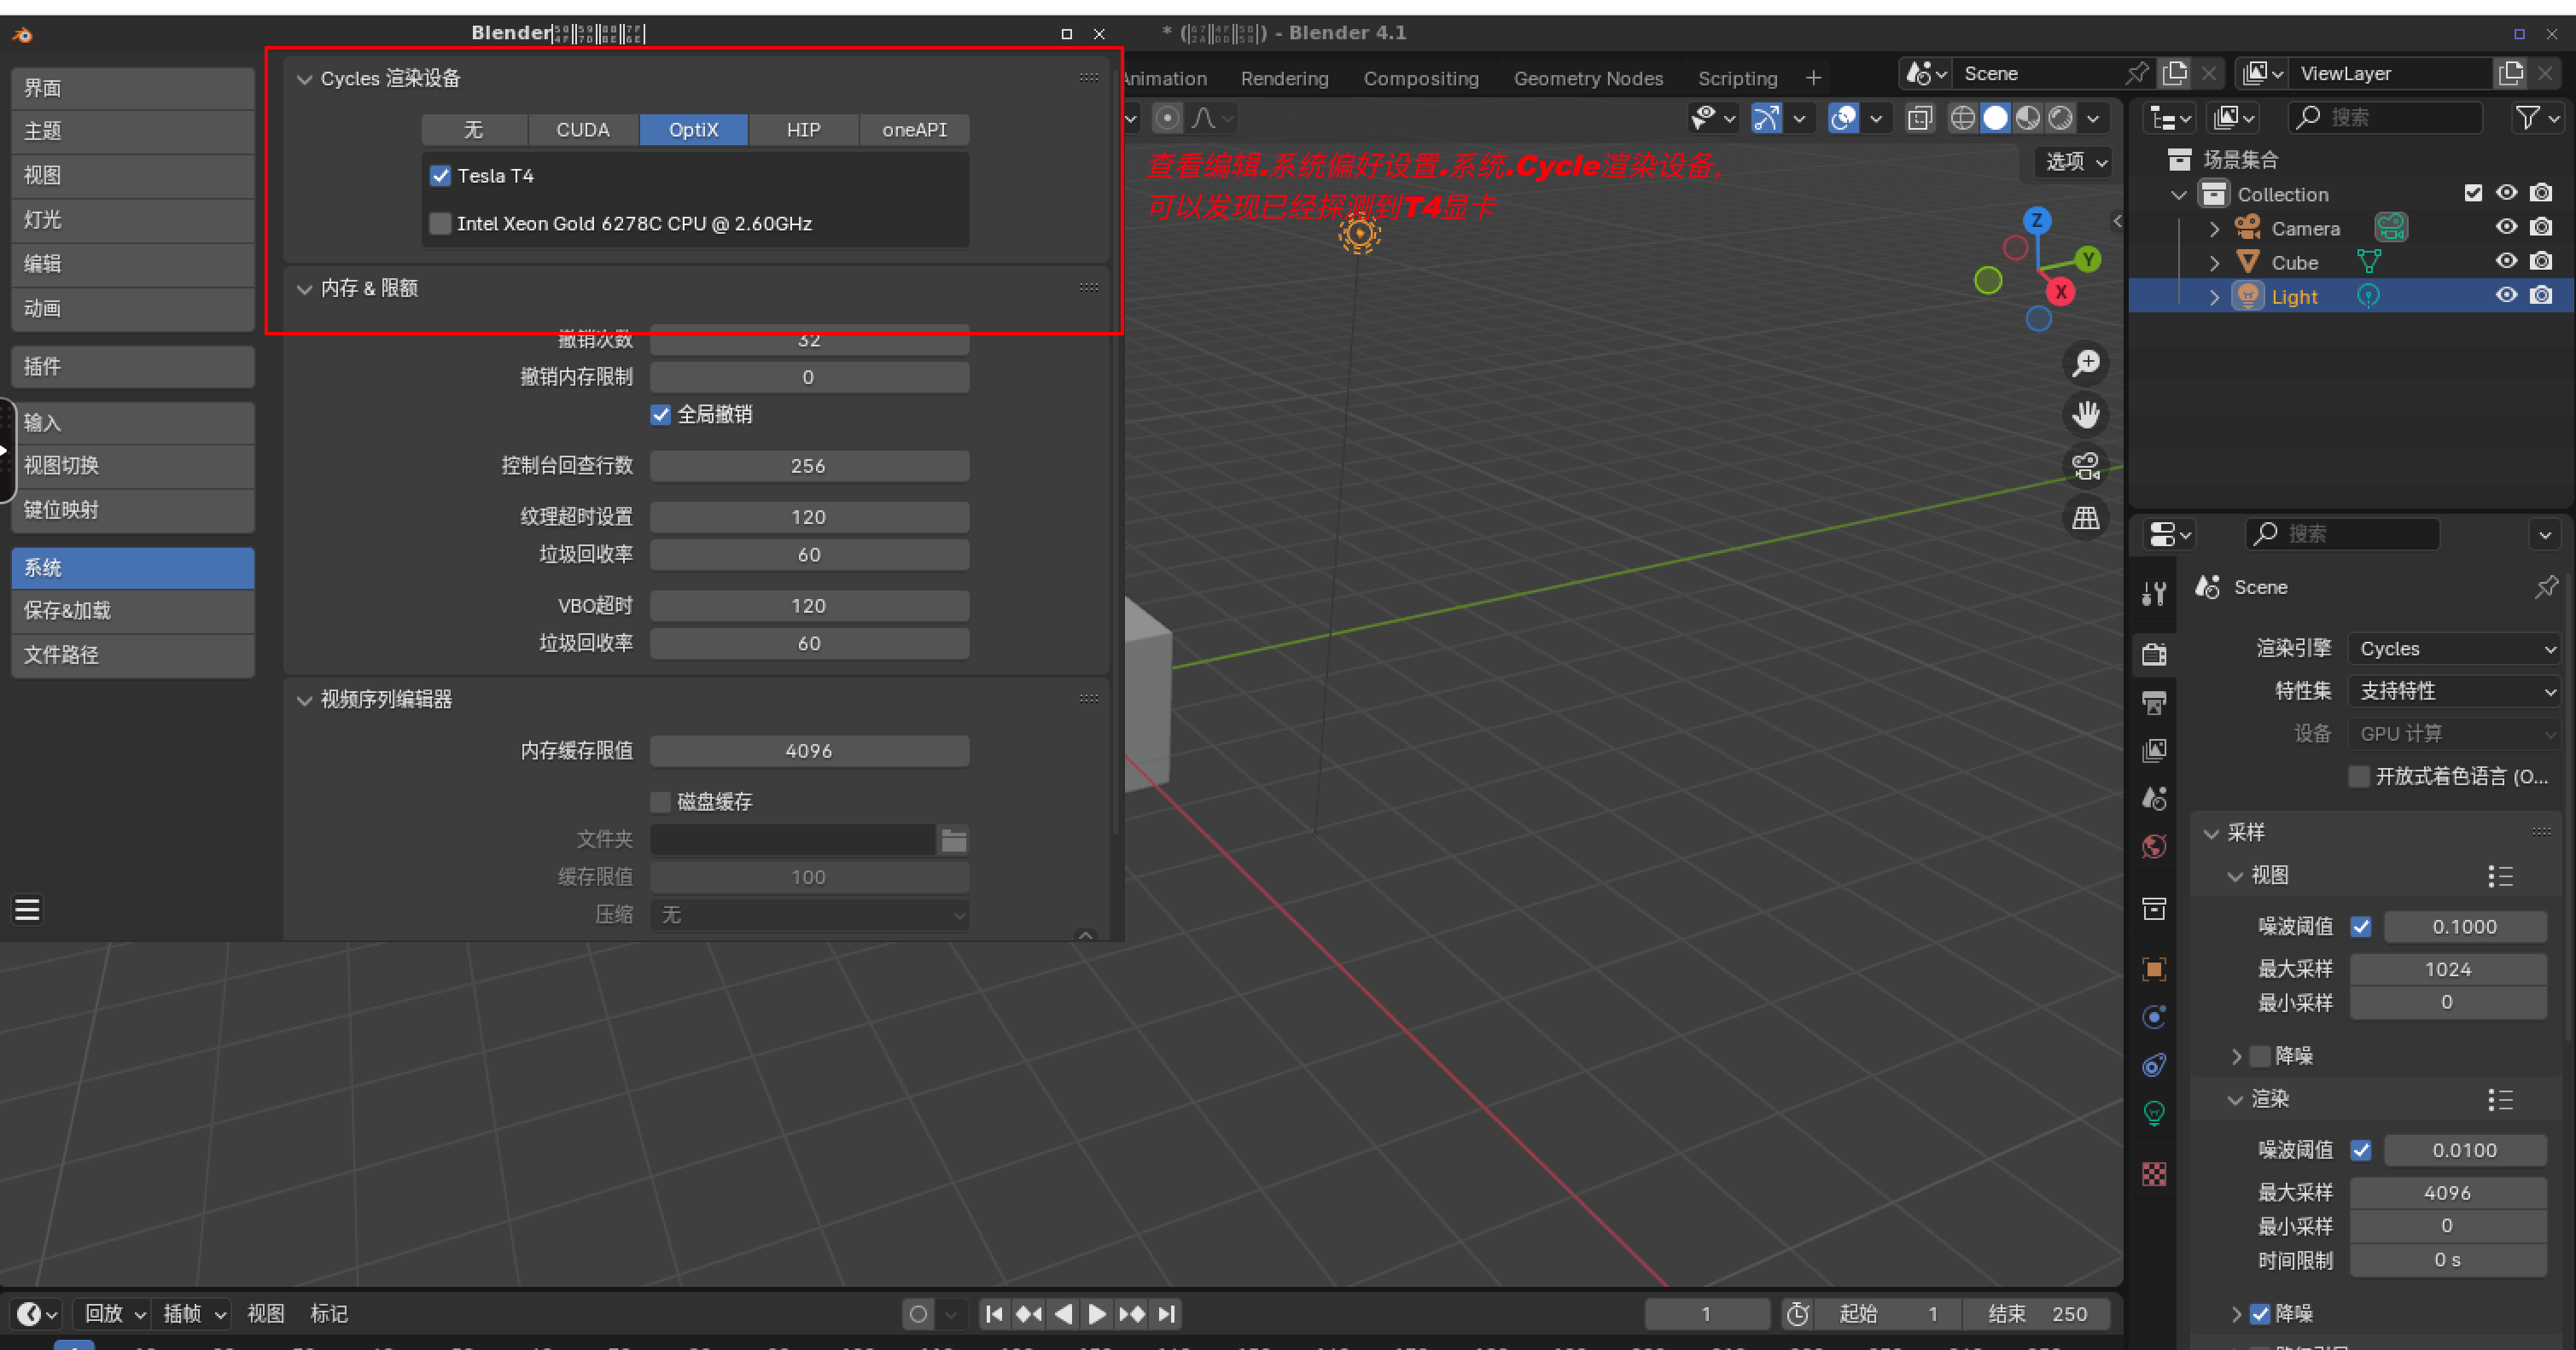Viewport: 2576px width, 1350px height.
Task: Click the folder icon beside 文件夹 field
Action: point(953,840)
